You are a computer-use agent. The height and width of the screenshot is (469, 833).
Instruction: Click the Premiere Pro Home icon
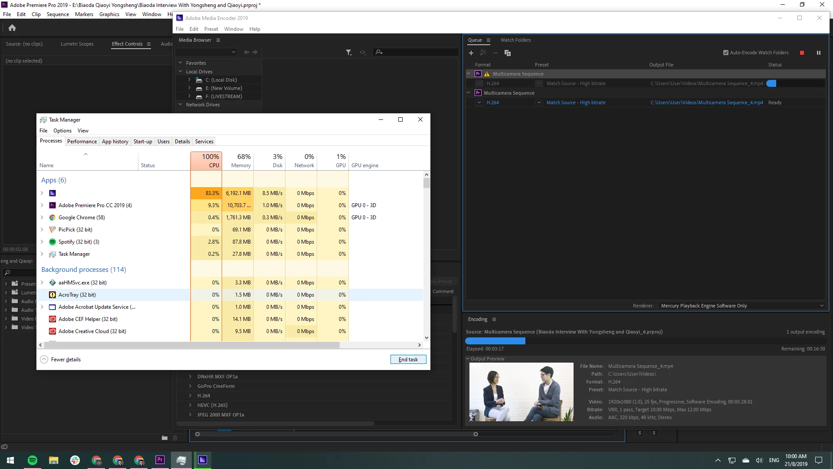click(12, 28)
